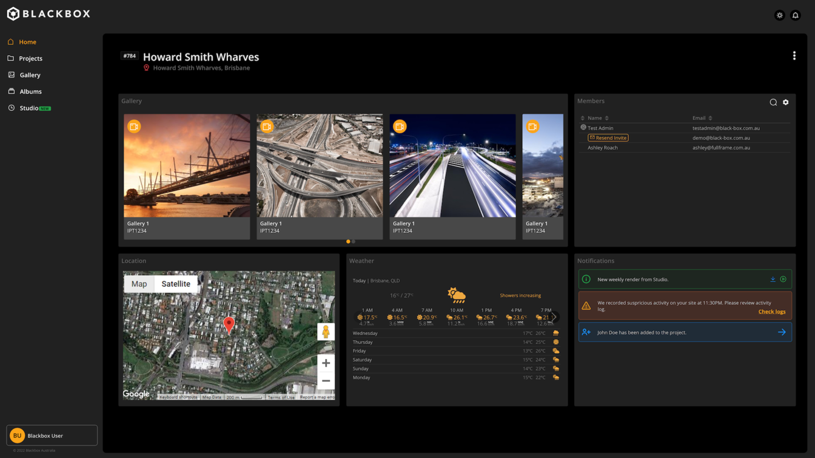
Task: Open notifications bell icon
Action: pos(796,15)
